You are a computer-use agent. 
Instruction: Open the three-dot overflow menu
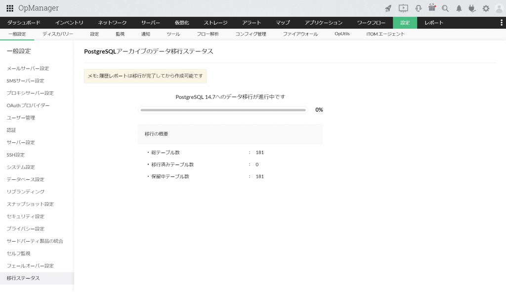[x=501, y=23]
